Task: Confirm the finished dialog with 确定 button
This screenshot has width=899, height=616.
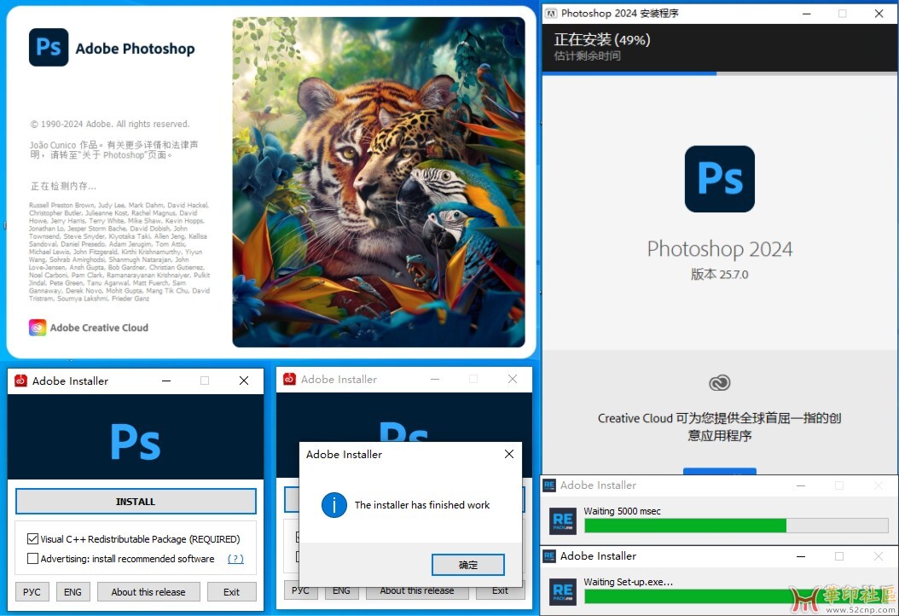Action: (468, 565)
